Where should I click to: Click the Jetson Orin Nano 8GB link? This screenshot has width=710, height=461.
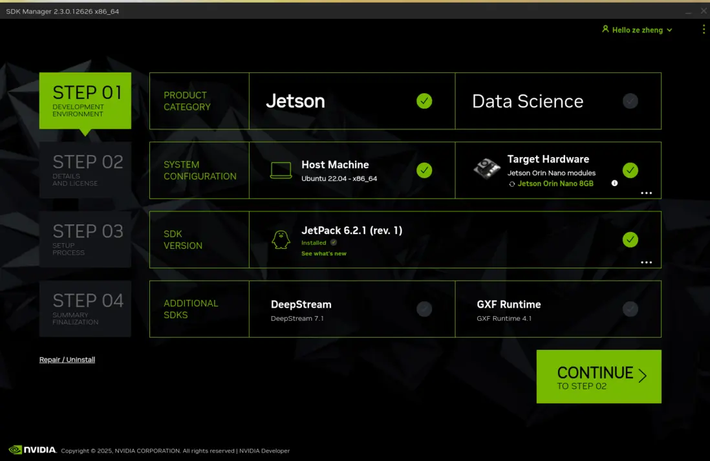555,184
